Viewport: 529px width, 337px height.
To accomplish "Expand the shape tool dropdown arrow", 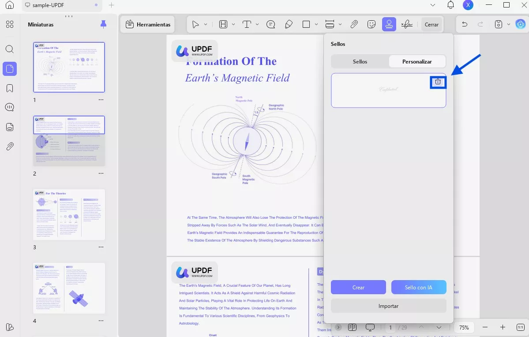I will point(316,24).
